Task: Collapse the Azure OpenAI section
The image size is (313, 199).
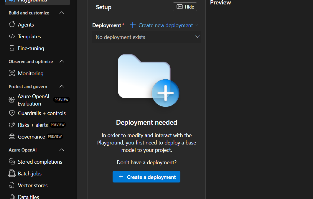Action: pyautogui.click(x=62, y=150)
